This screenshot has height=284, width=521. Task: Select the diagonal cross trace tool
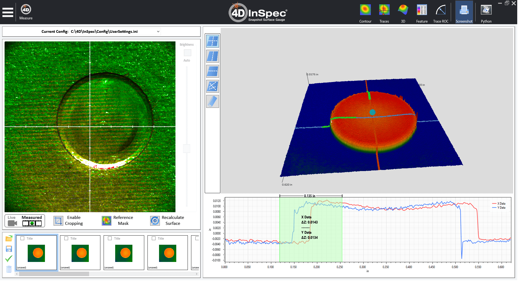click(213, 86)
